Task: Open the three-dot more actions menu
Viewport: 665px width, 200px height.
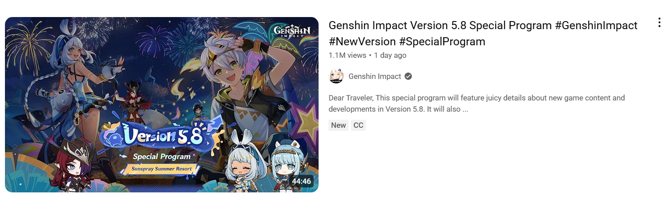Action: [659, 22]
